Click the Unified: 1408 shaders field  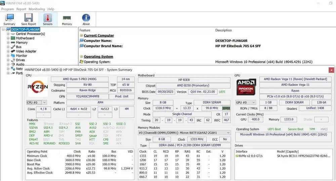315,108
